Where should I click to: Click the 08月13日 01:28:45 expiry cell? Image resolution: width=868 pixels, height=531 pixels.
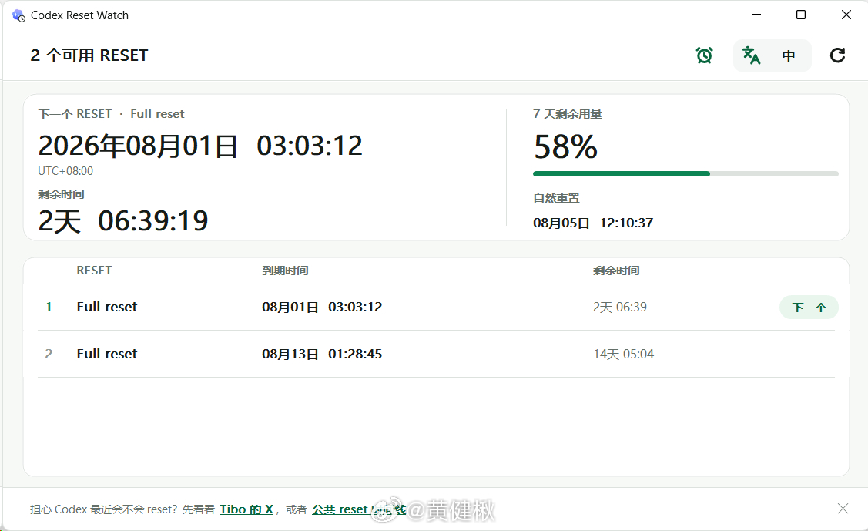pos(322,354)
